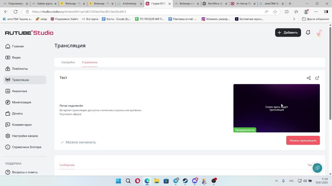
Task: Open the browser profile menu
Action: (306, 12)
